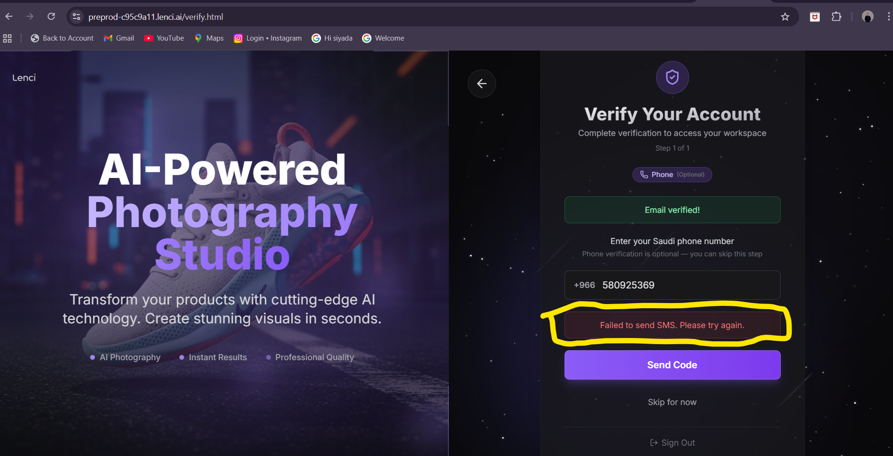Reload the current page

coord(51,17)
